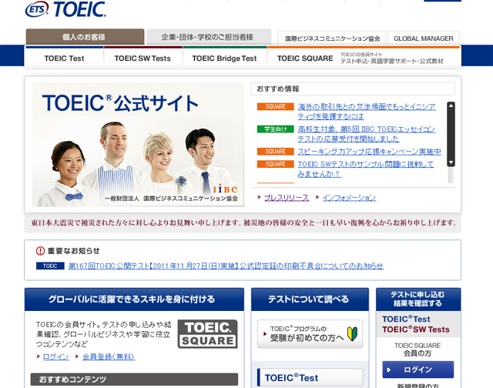Open the プレスリリース link

(287, 198)
